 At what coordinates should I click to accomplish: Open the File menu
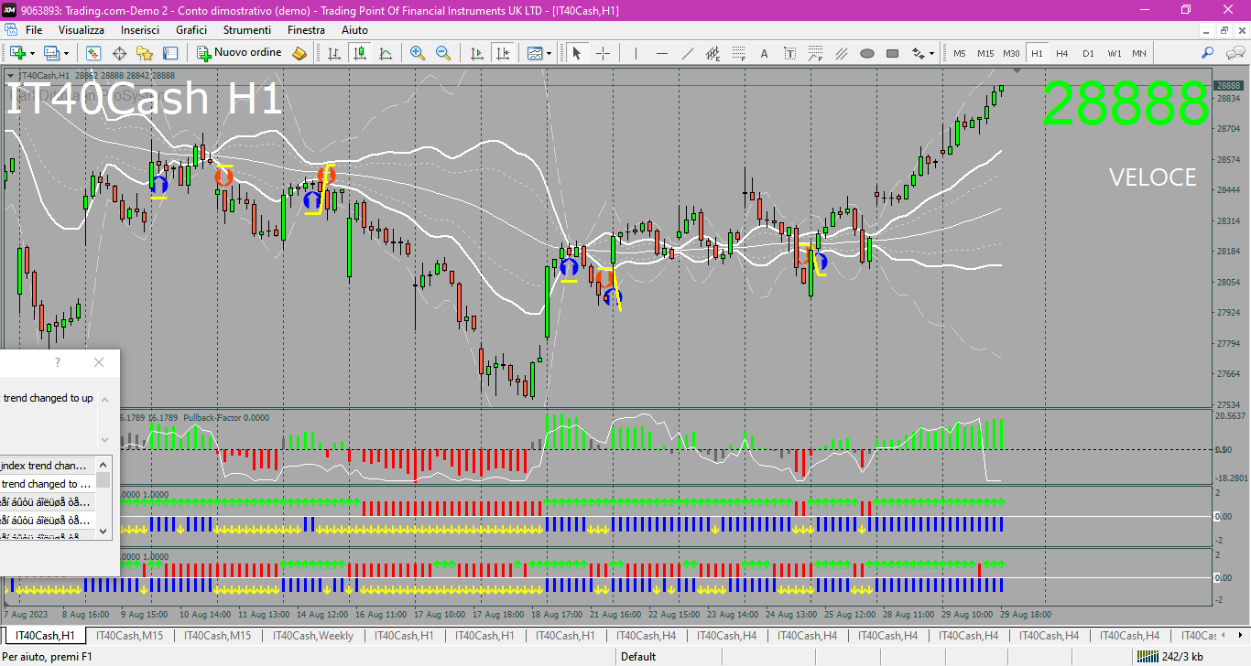34,30
